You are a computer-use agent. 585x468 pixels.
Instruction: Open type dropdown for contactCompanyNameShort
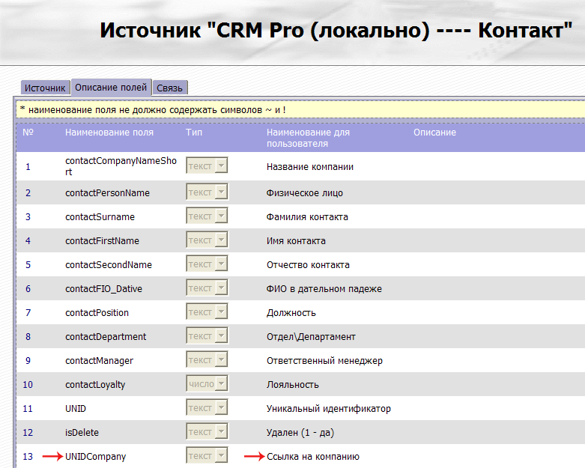[x=207, y=165]
